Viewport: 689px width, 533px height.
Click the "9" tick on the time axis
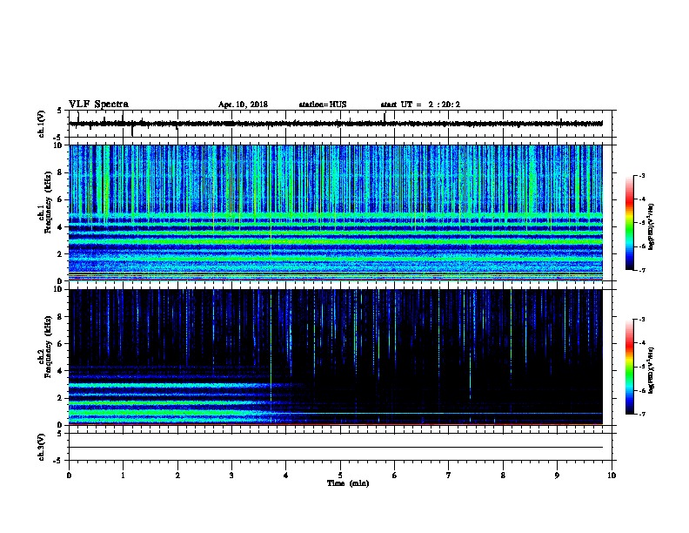pos(557,476)
